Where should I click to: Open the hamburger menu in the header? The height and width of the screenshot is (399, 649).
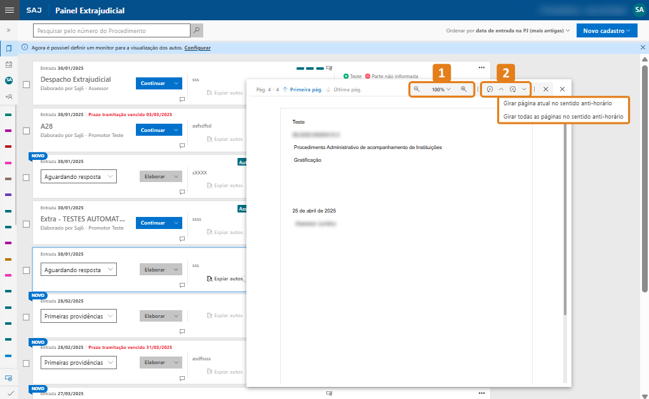coord(10,10)
